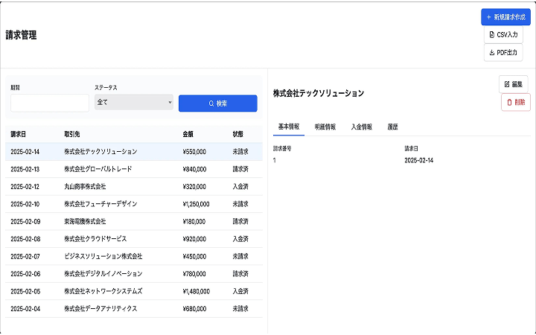Click amount ¥550,000
Viewport: 536px width, 335px height.
194,152
